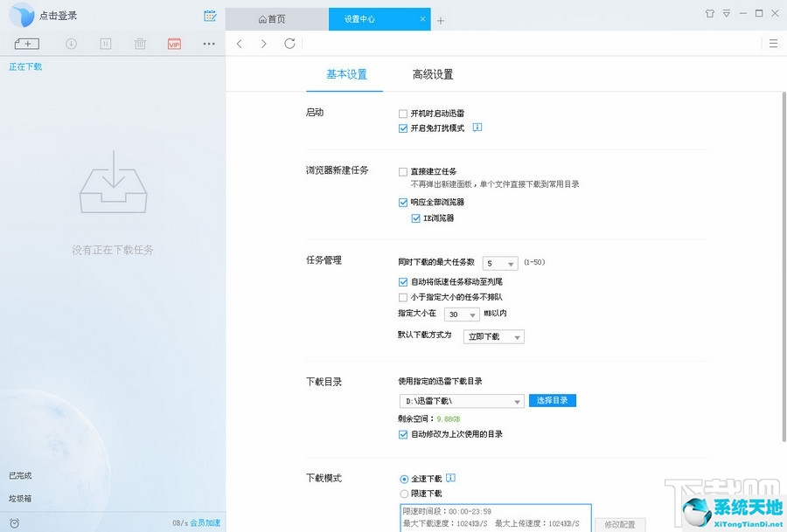Click the browser address bar field
Screen dimensions: 787x532
(532, 44)
